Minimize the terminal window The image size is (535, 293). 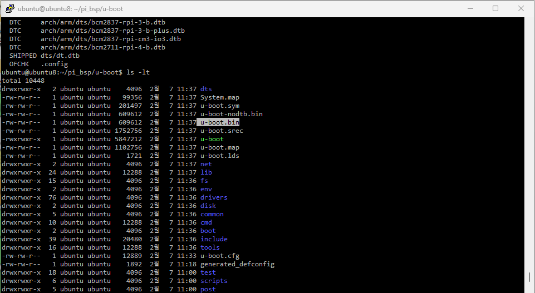point(470,8)
